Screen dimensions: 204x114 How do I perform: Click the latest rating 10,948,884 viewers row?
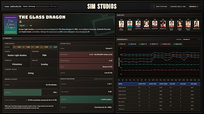[86, 55]
